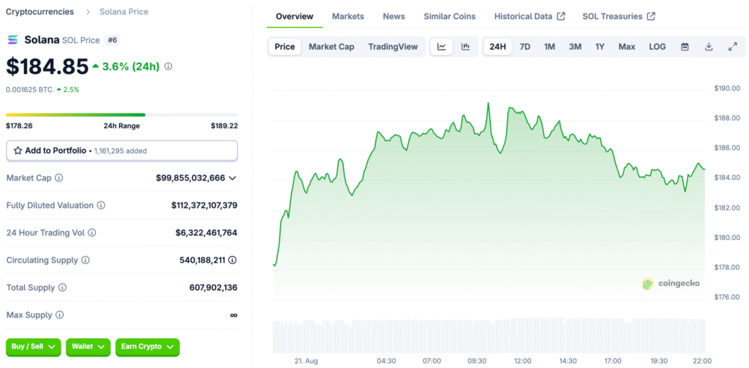Open info icon beside 540,188,211 value
The image size is (749, 368).
coord(232,260)
